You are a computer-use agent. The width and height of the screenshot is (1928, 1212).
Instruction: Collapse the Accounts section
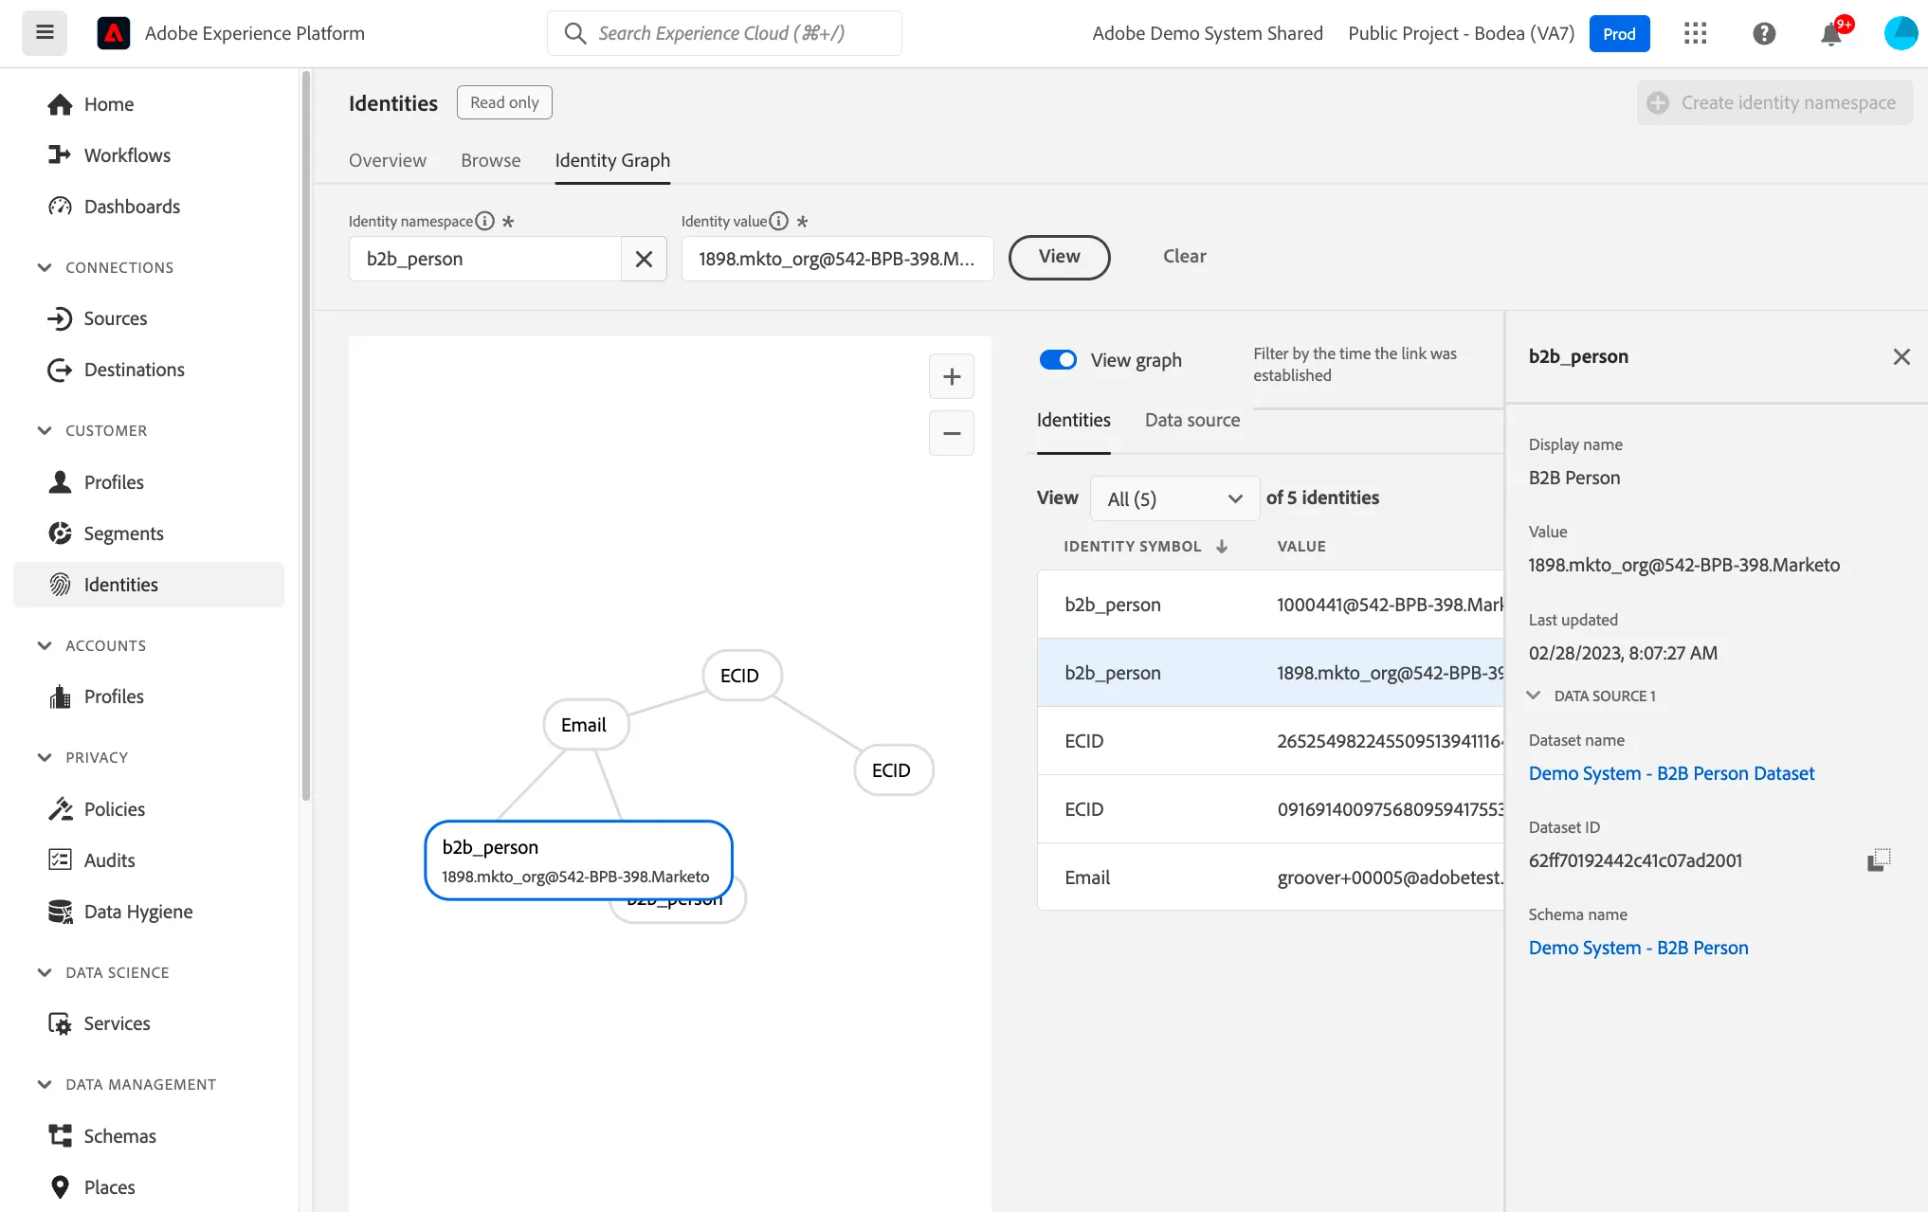[45, 646]
